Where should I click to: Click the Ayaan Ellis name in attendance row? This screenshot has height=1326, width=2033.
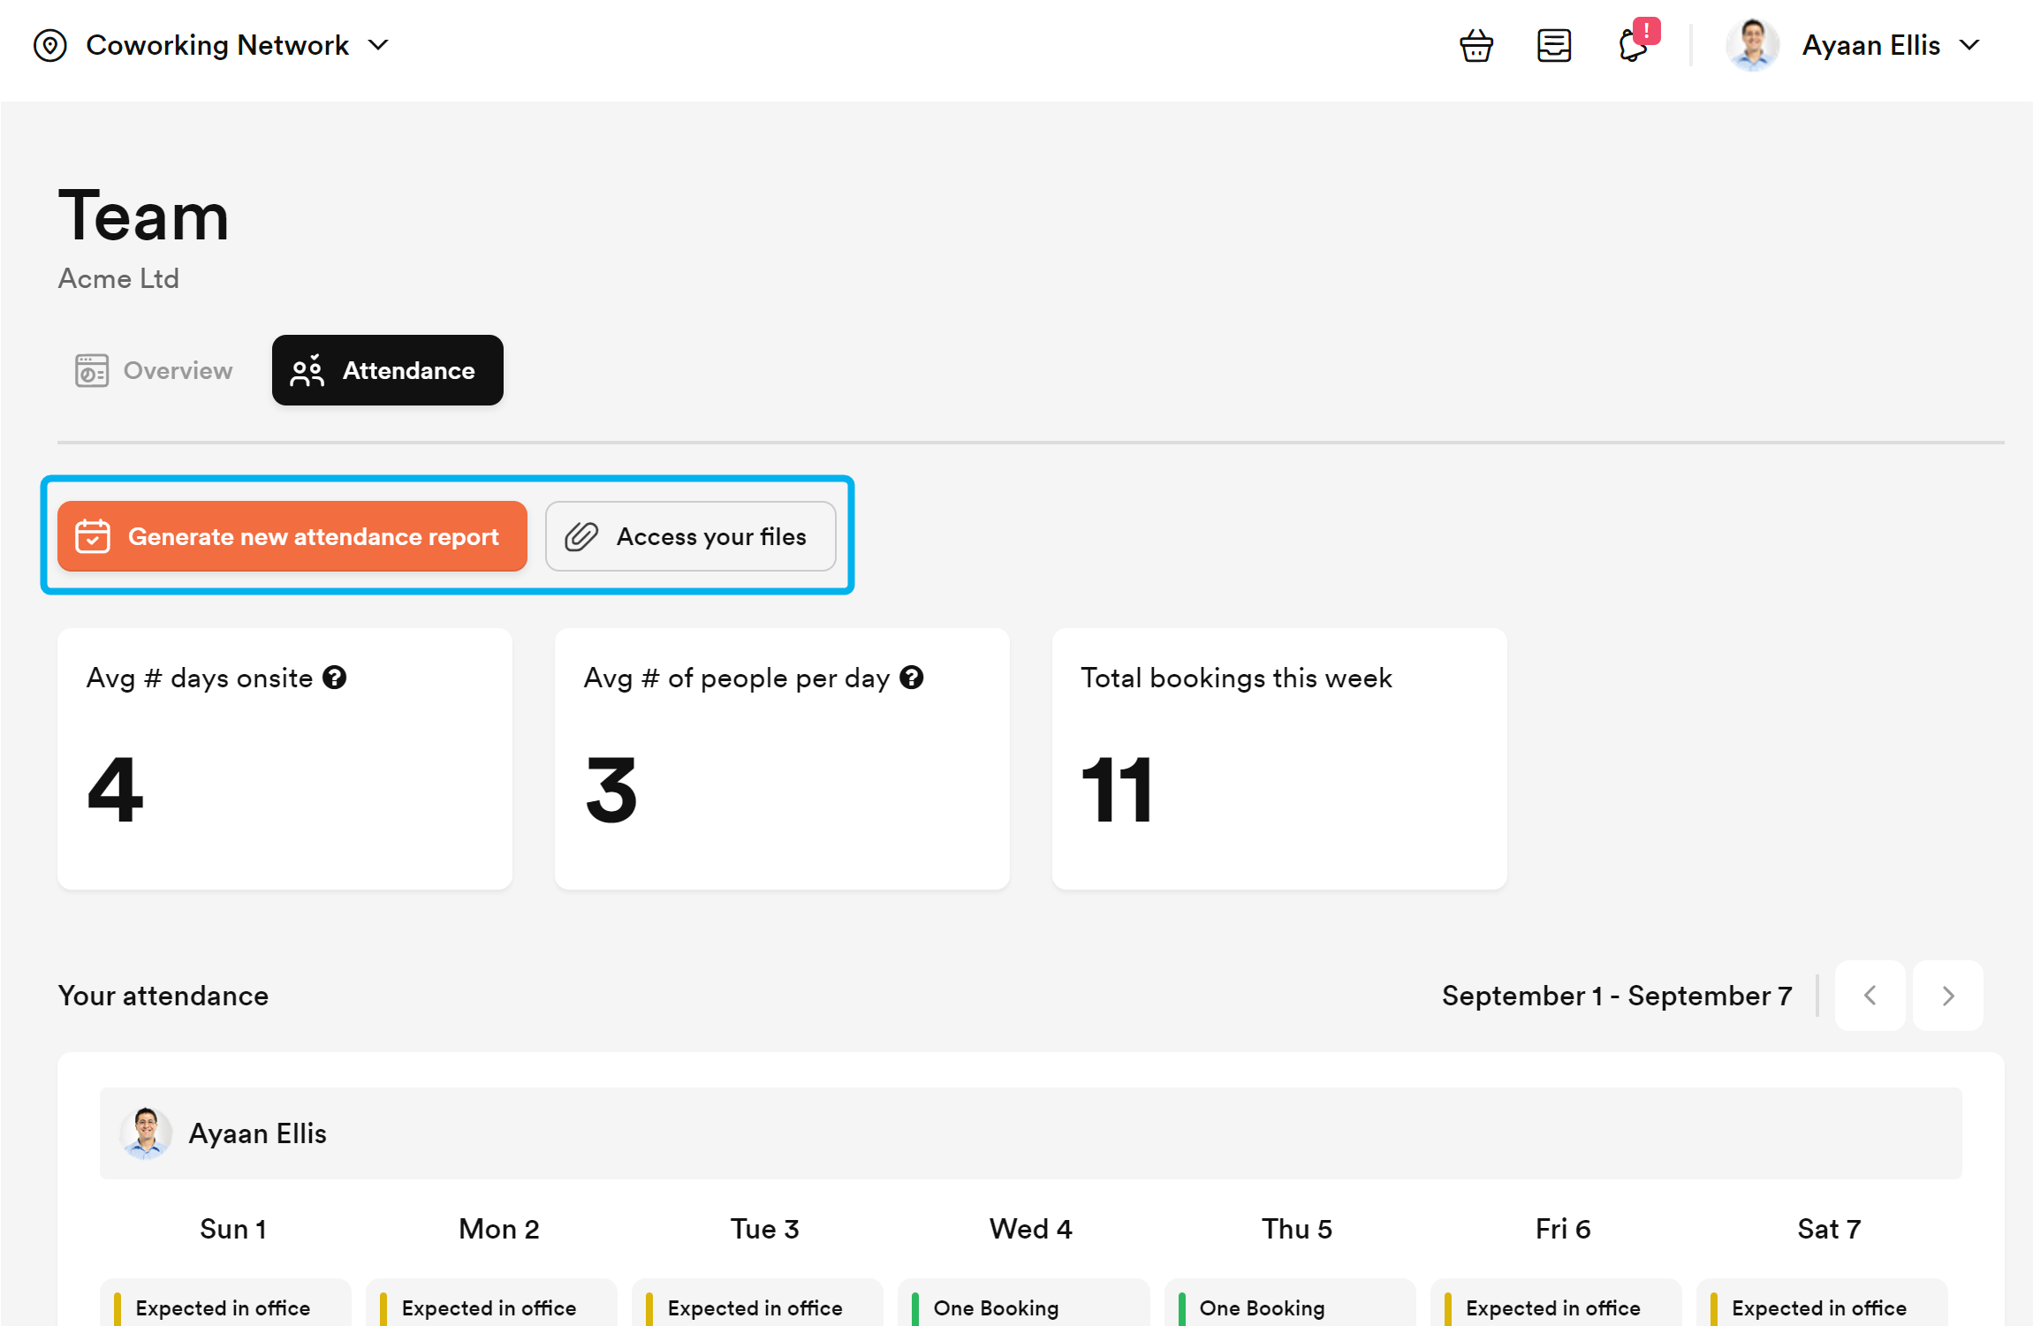(x=258, y=1133)
